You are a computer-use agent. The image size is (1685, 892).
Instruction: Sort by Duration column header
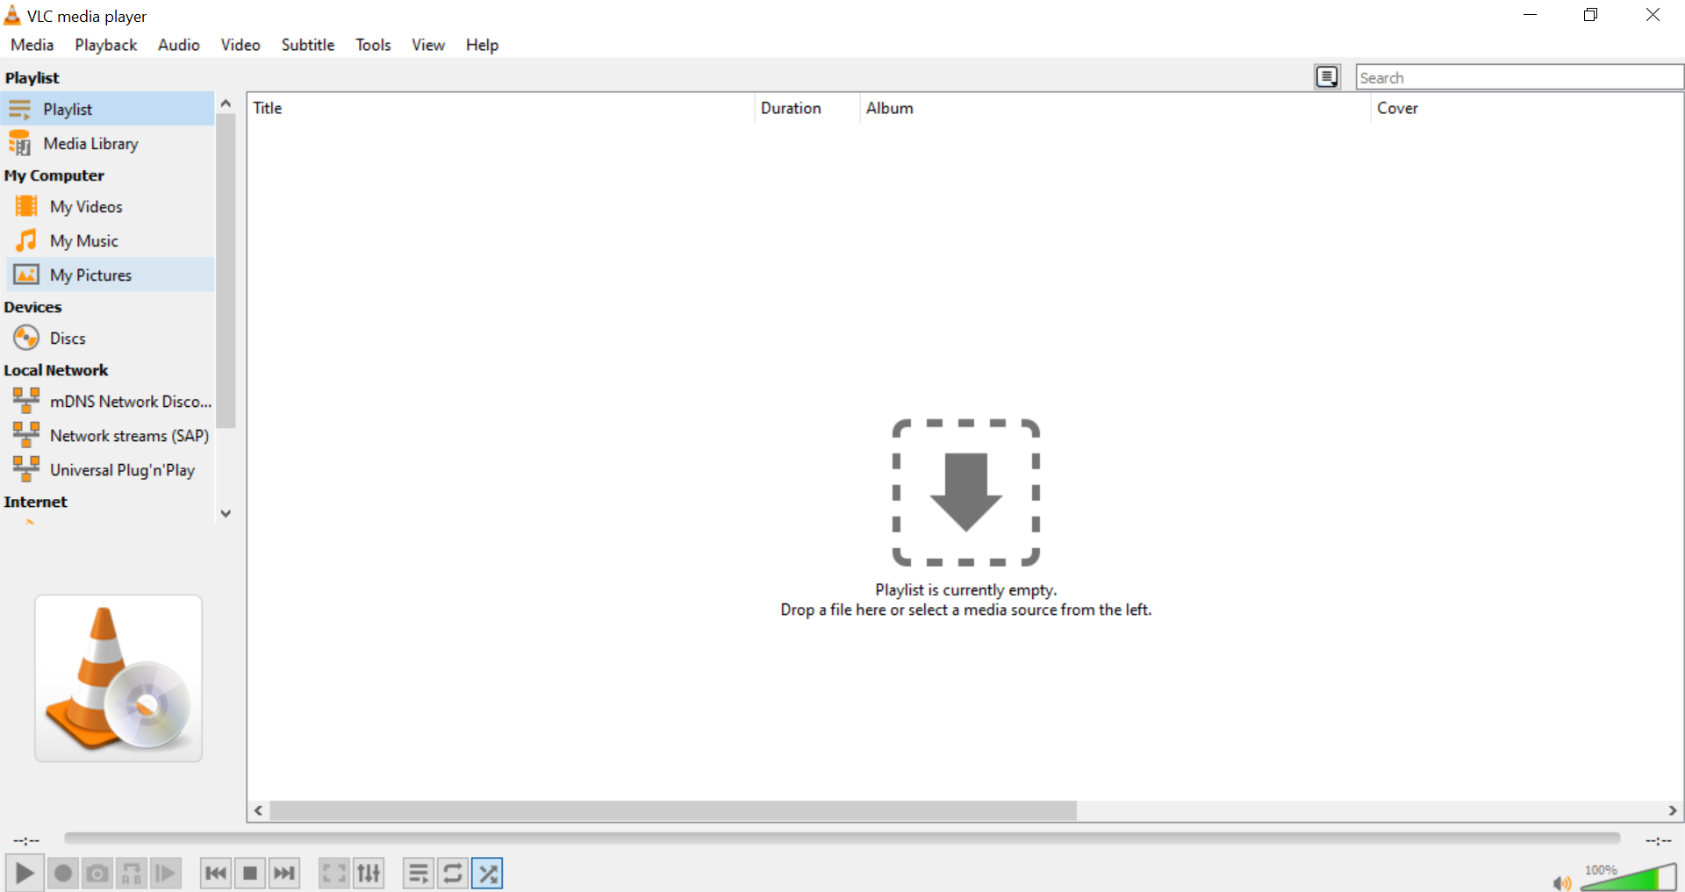coord(807,108)
